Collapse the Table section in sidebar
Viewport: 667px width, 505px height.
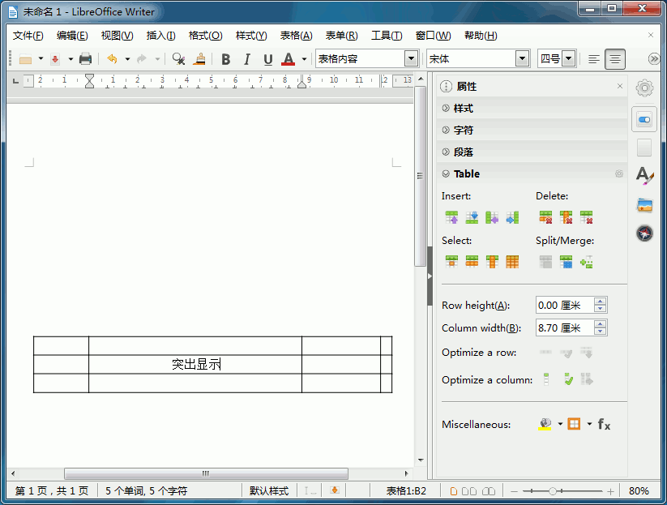point(446,173)
